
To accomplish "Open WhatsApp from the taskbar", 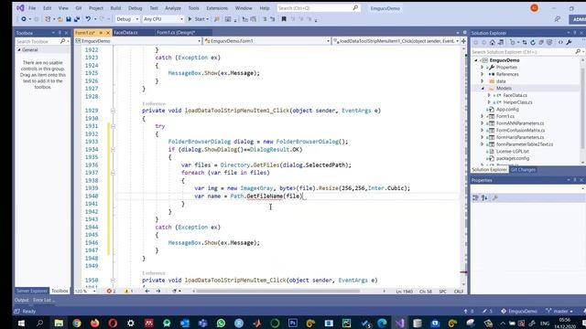I will pos(221,323).
